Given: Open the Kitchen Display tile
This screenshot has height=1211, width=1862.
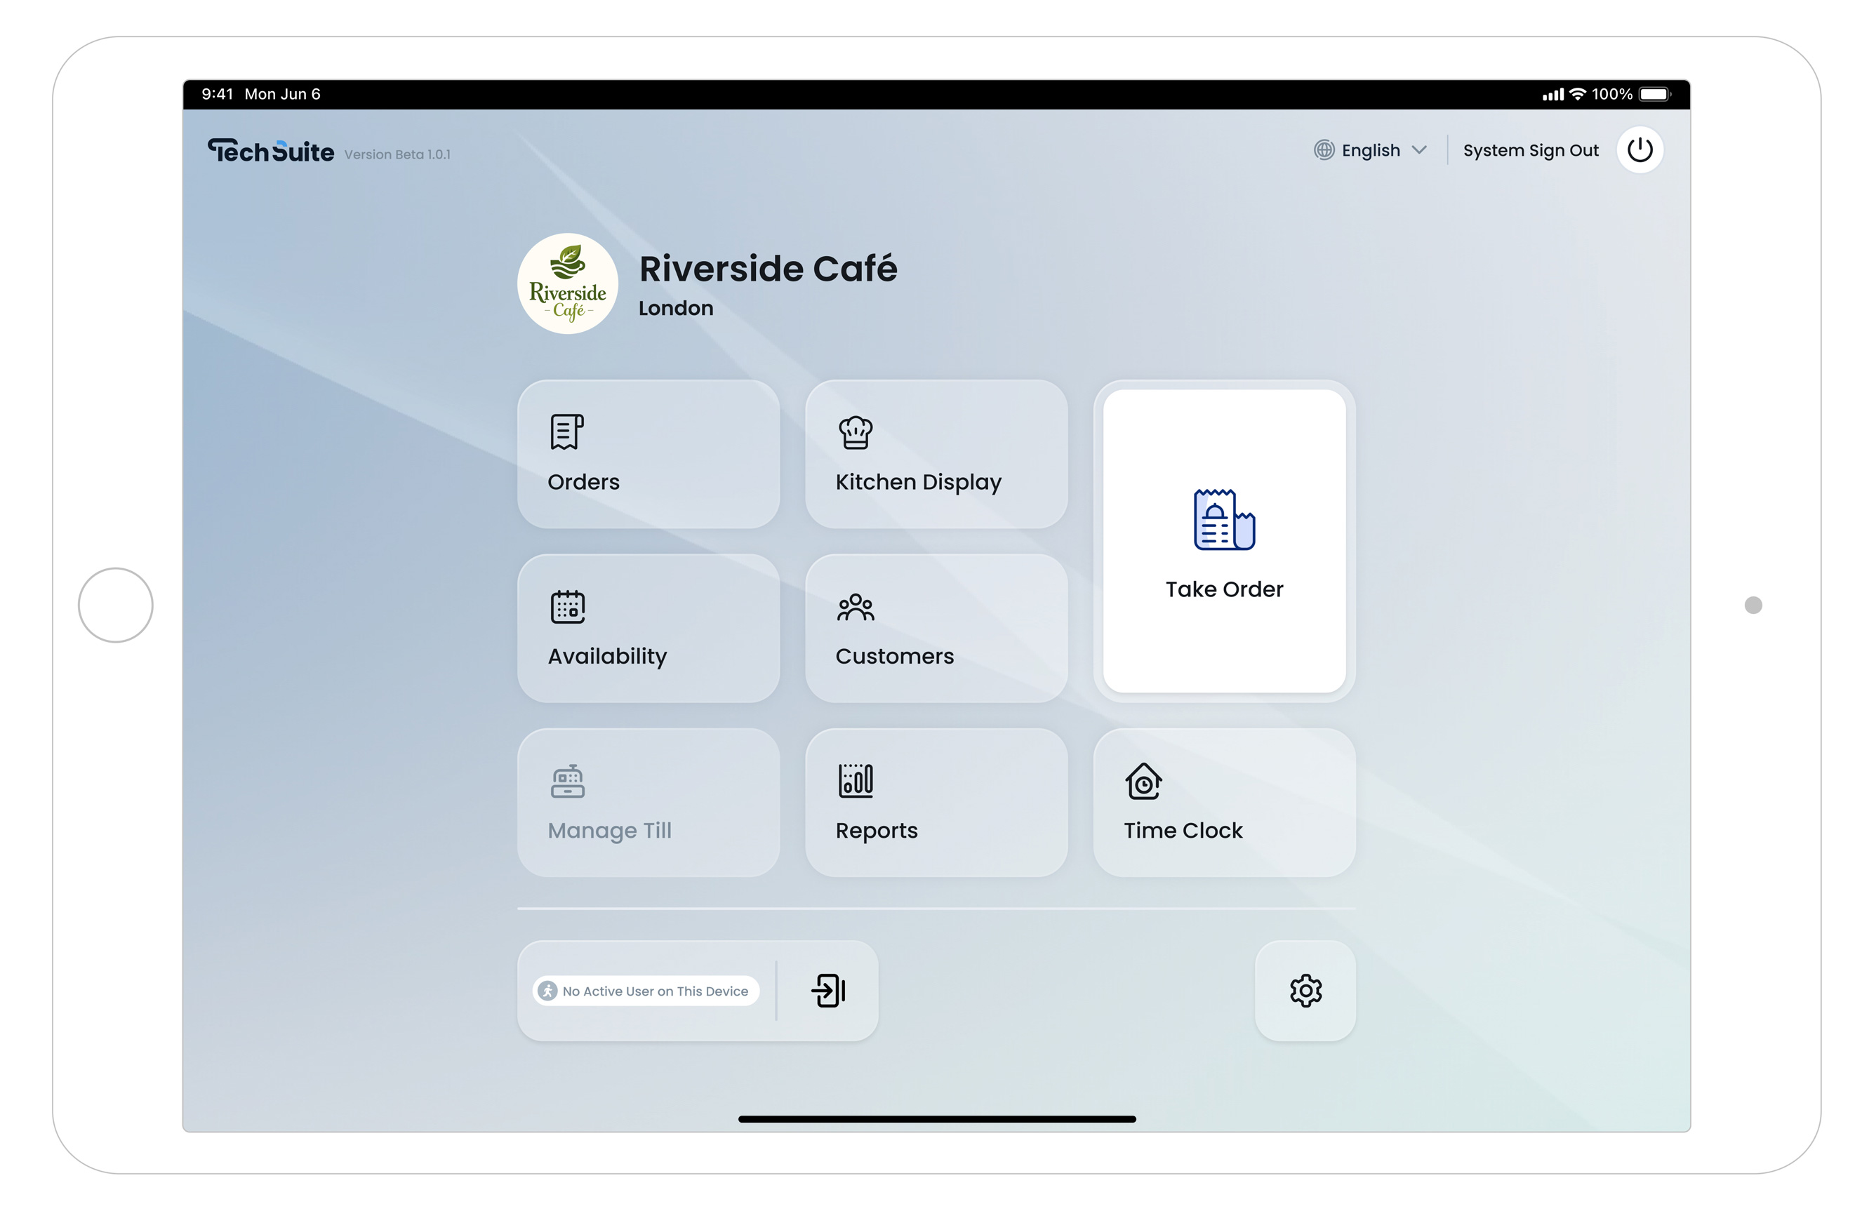Looking at the screenshot, I should point(936,454).
